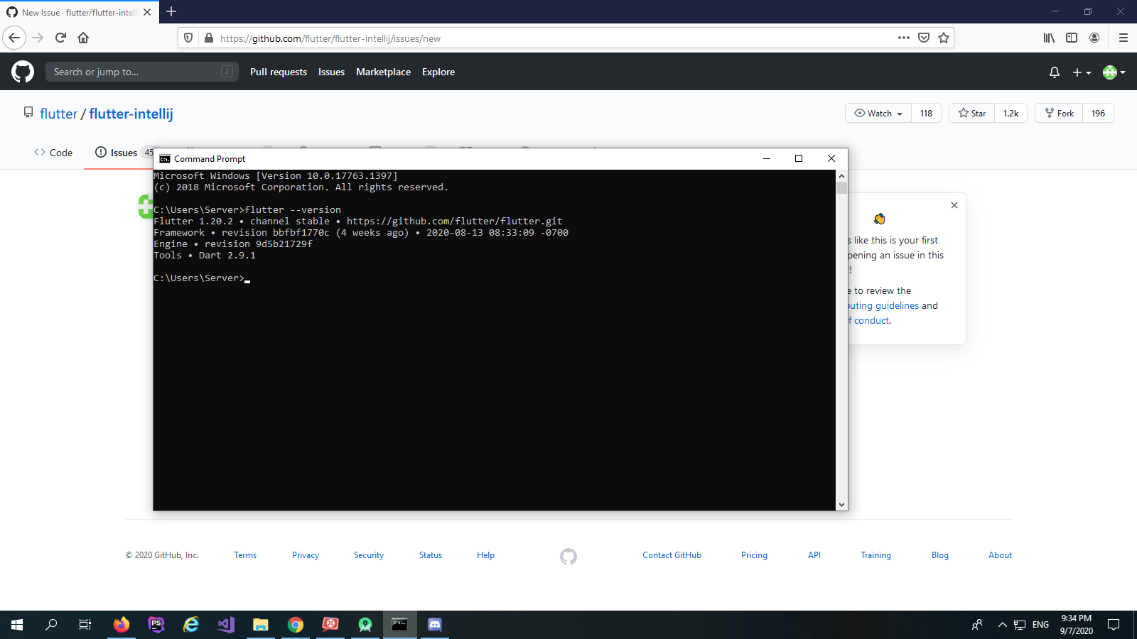Click the flutter organization link

click(x=58, y=114)
